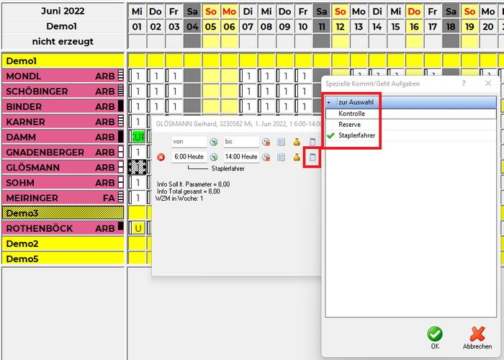Screen dimensions: 504x360
Task: Click the red delete icon beside 6:00 Heute
Action: pos(161,157)
